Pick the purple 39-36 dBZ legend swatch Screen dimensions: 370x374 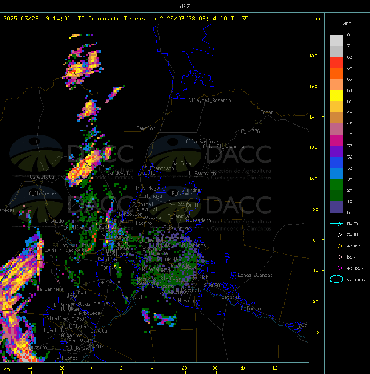point(336,151)
